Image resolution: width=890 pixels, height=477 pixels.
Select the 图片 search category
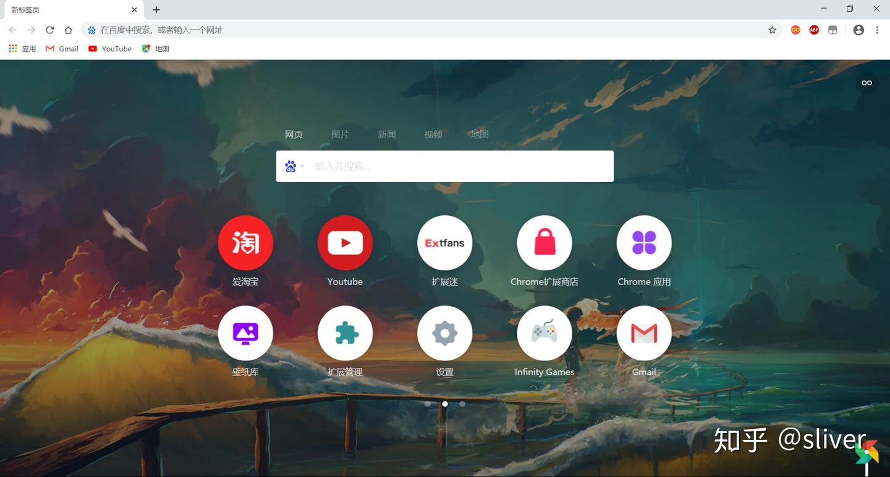tap(340, 135)
